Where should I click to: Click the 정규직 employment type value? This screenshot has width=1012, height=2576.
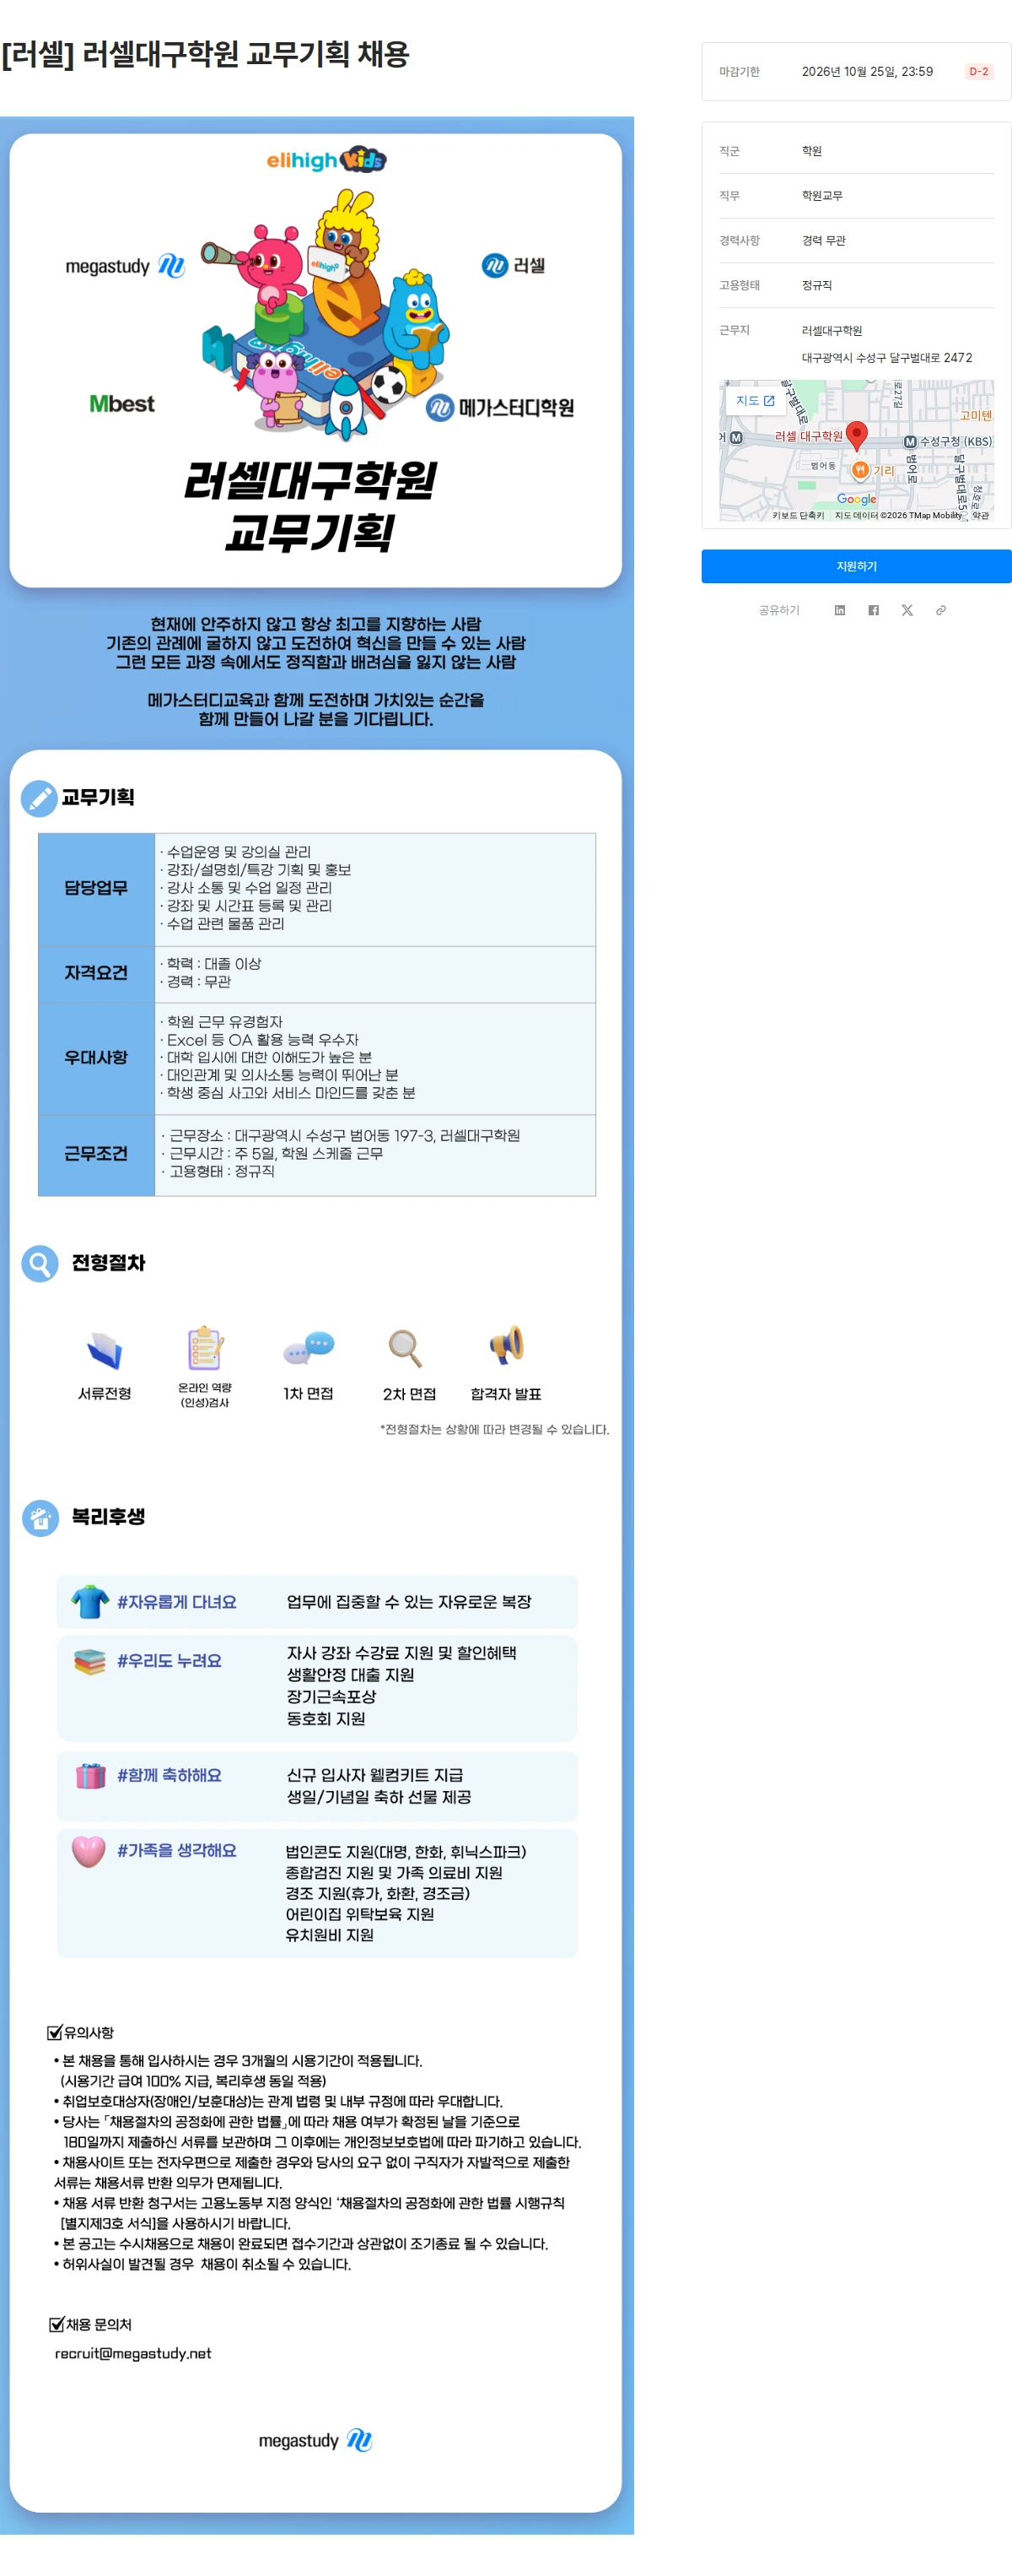(816, 286)
